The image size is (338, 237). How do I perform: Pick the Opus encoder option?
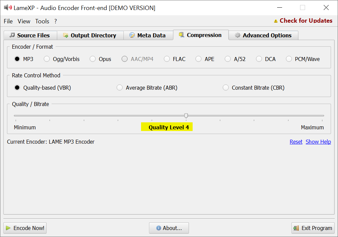tap(93, 59)
